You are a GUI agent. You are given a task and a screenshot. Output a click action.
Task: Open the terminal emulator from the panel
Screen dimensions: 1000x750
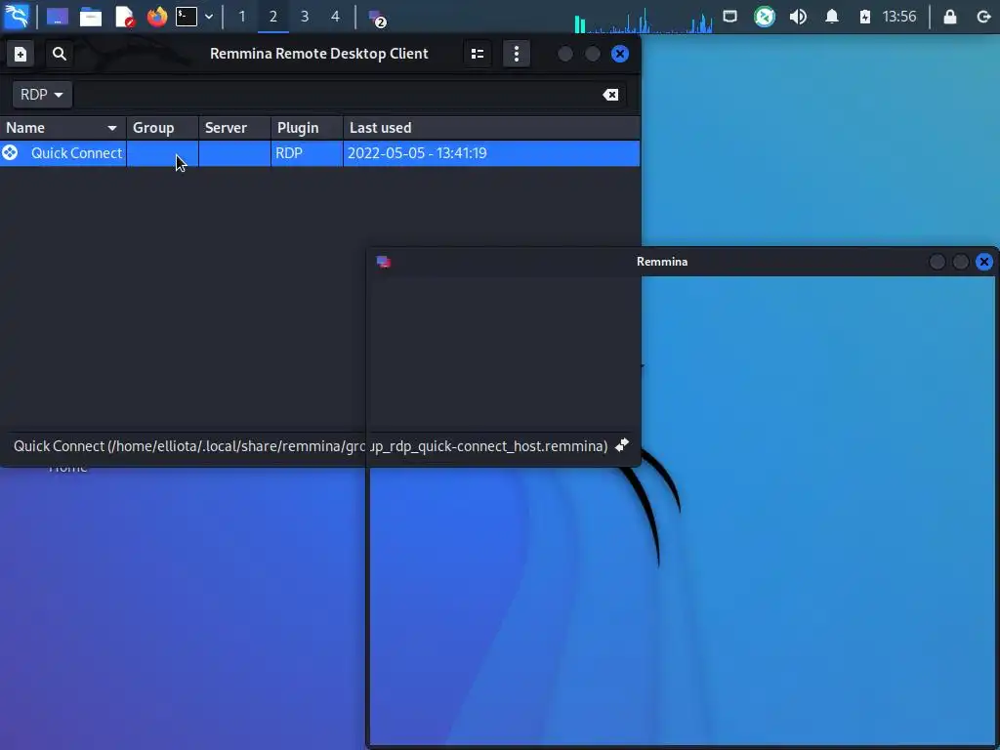(187, 17)
